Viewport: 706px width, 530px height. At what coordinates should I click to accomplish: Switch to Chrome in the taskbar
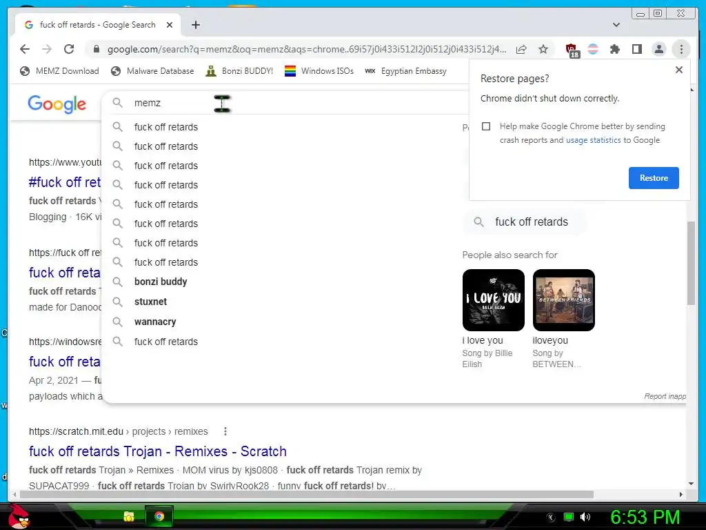(x=159, y=516)
